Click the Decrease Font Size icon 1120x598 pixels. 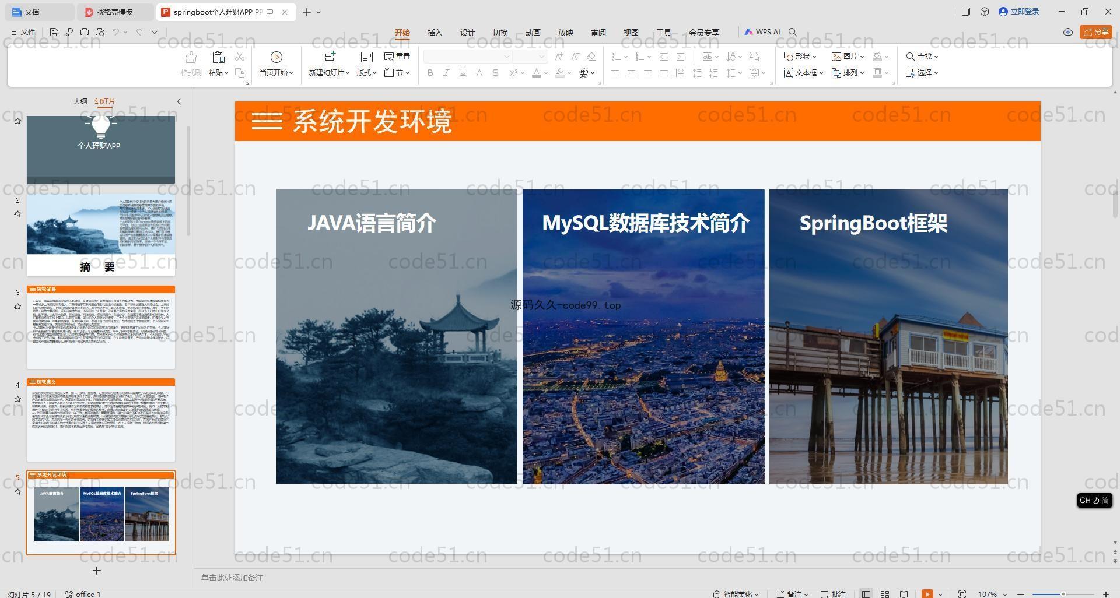click(575, 57)
